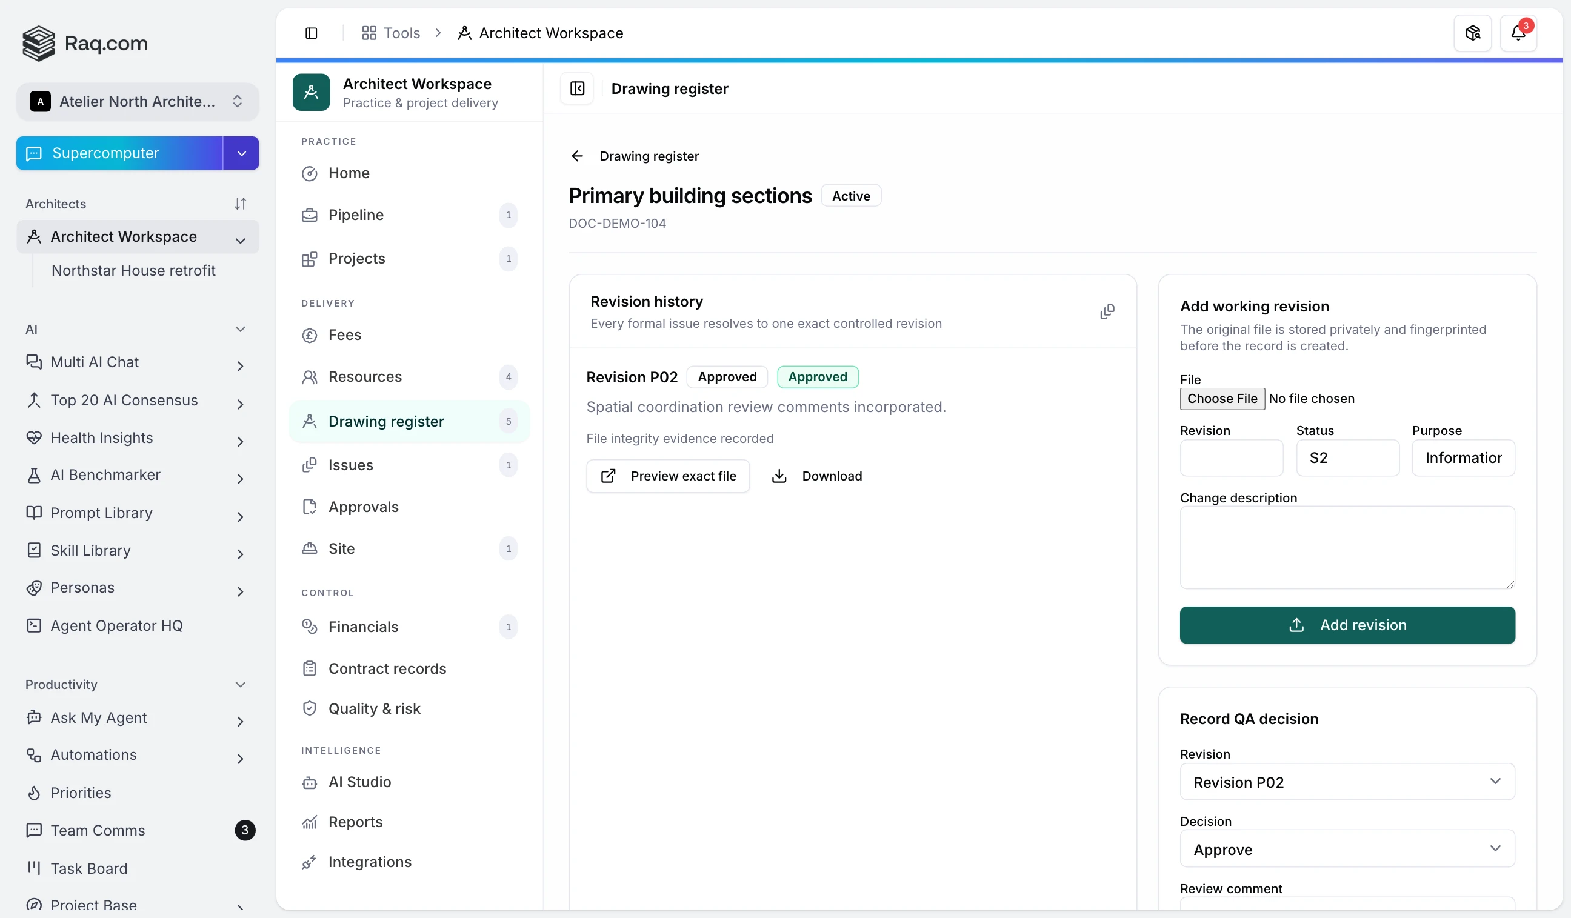Click the Raq.com logo
The width and height of the screenshot is (1571, 918).
85,43
